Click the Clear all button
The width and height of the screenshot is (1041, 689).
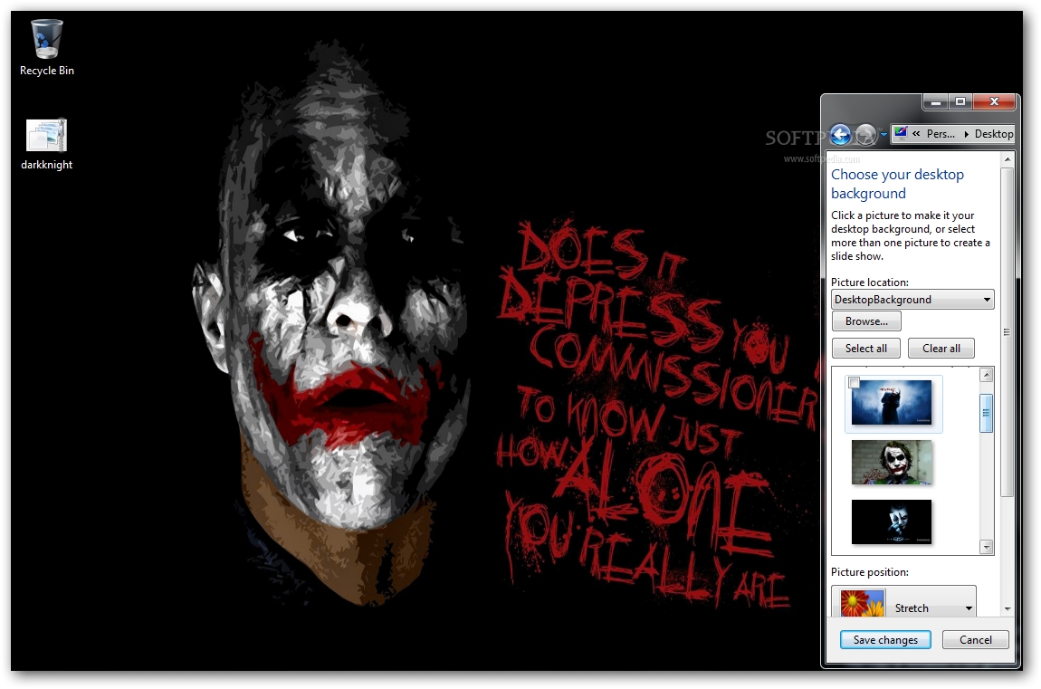(941, 349)
